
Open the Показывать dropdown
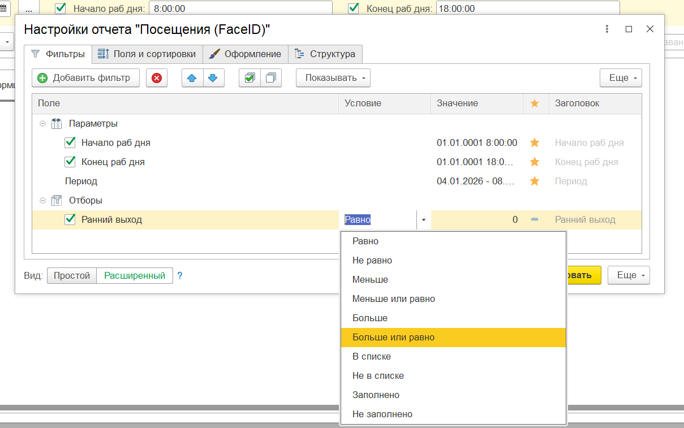(x=333, y=78)
